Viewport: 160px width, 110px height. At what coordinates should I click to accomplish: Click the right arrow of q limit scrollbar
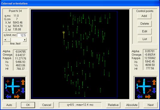pyautogui.click(x=25, y=40)
